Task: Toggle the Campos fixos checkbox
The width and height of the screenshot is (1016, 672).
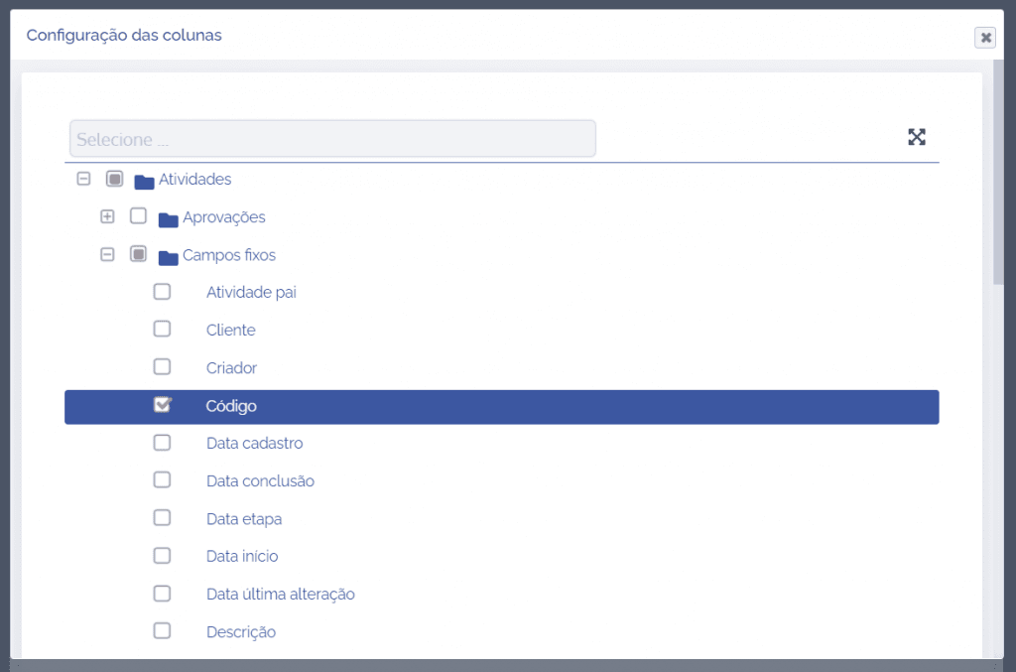Action: click(138, 253)
